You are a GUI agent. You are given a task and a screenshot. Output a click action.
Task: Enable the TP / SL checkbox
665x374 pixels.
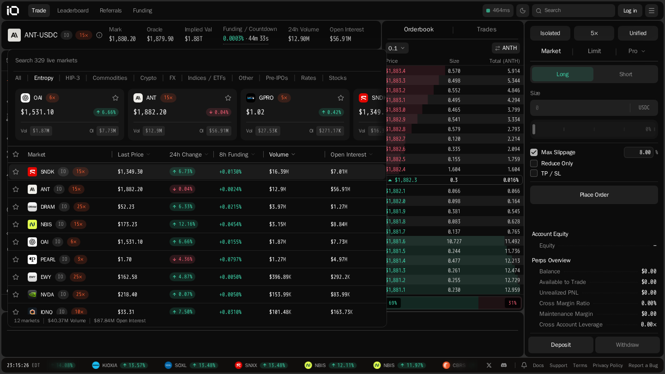coord(534,174)
